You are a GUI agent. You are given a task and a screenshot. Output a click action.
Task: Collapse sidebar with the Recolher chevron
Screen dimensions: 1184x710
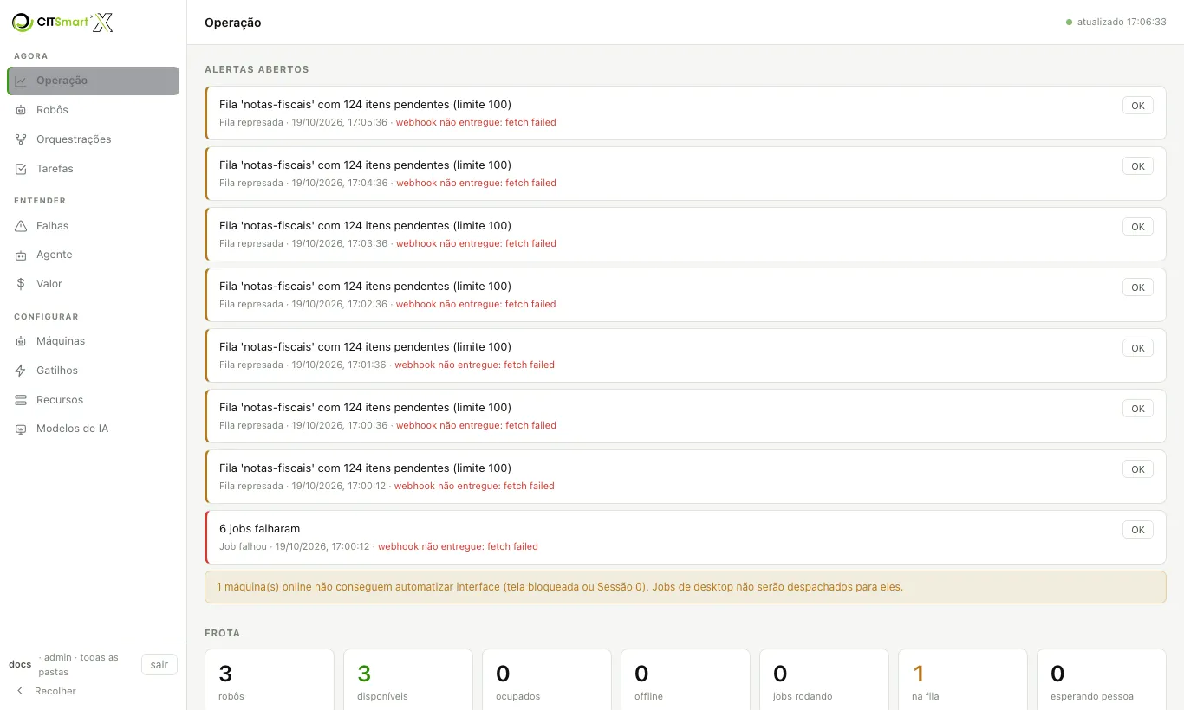pos(20,691)
